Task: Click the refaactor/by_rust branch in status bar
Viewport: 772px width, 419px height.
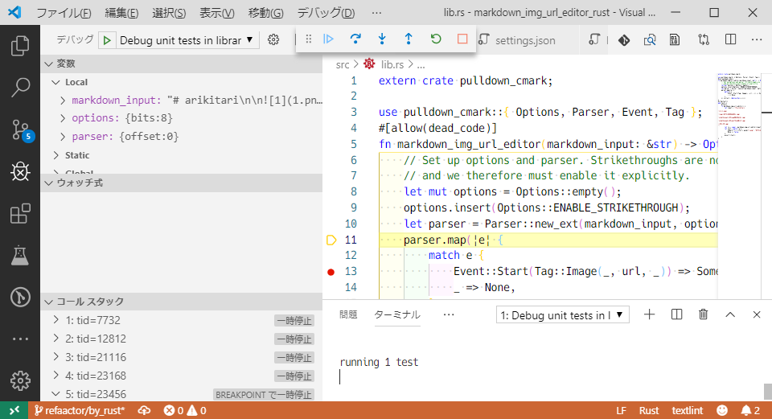Action: [79, 410]
